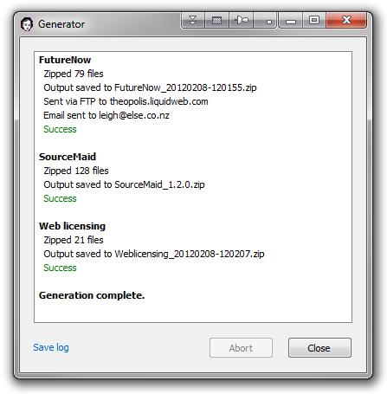
Task: Click the Generation complete message
Action: pos(92,295)
